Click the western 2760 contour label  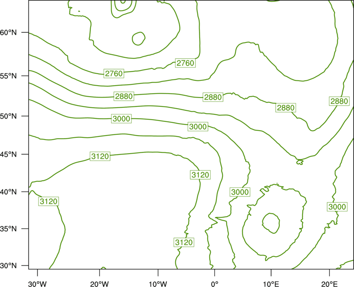(x=114, y=73)
